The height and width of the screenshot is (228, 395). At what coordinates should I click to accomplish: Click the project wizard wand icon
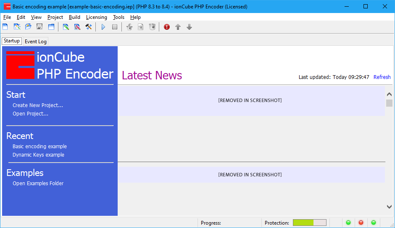click(x=17, y=27)
